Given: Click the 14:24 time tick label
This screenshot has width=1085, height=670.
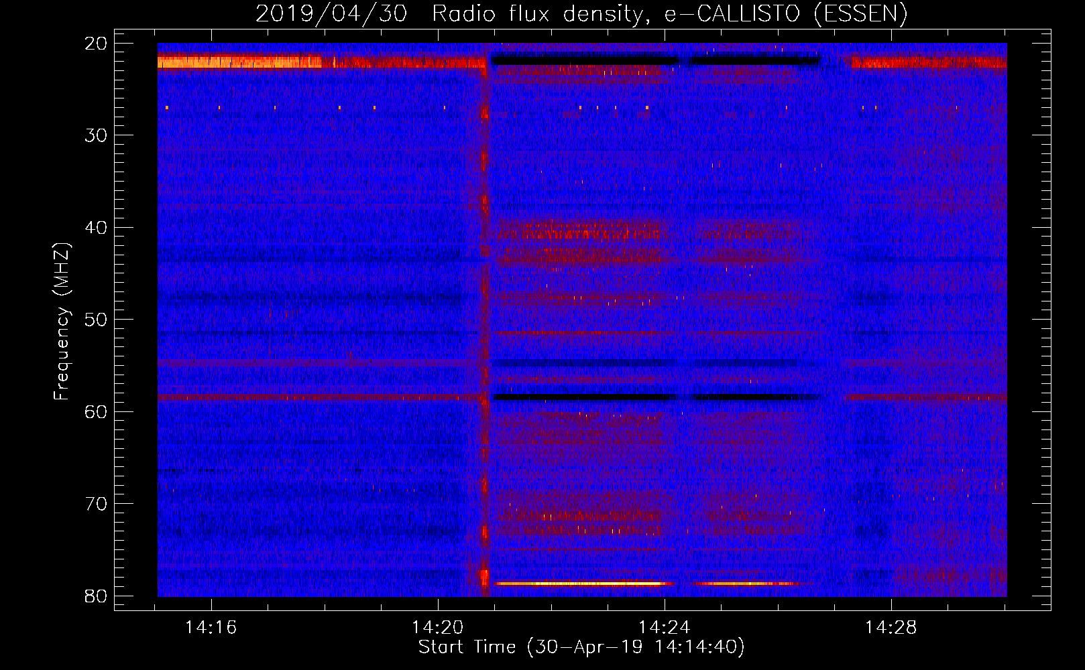Looking at the screenshot, I should coord(664,628).
